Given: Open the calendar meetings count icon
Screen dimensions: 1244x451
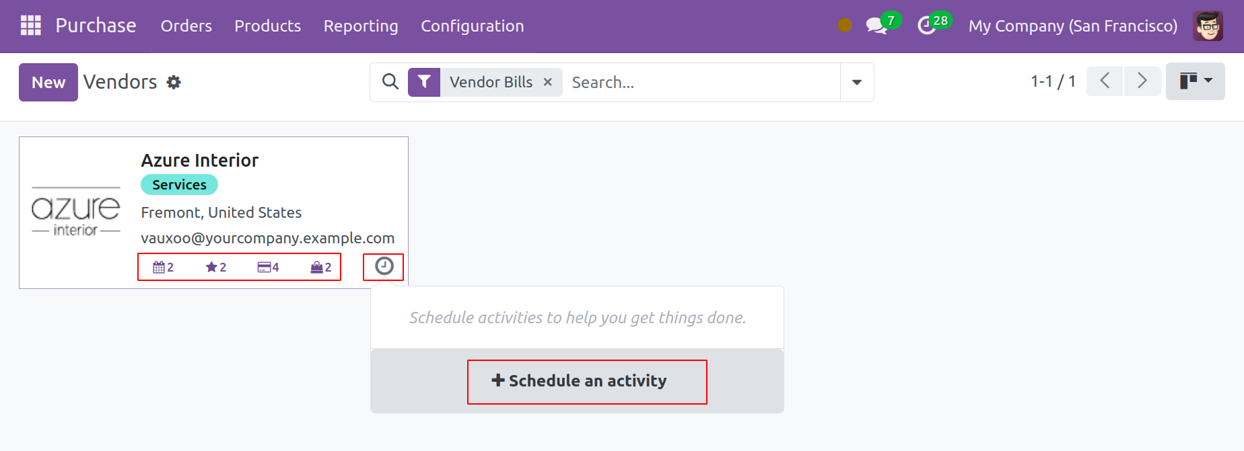Looking at the screenshot, I should point(163,267).
